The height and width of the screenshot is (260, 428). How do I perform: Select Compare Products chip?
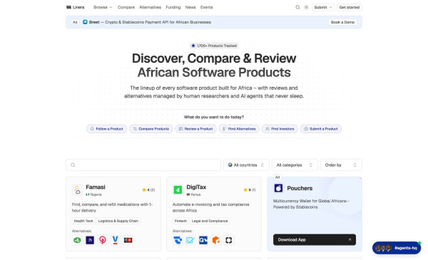[151, 129]
